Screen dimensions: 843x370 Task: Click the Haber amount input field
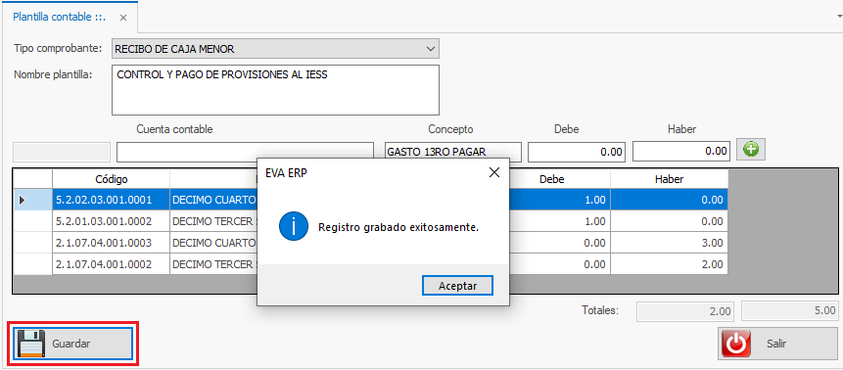tap(681, 152)
